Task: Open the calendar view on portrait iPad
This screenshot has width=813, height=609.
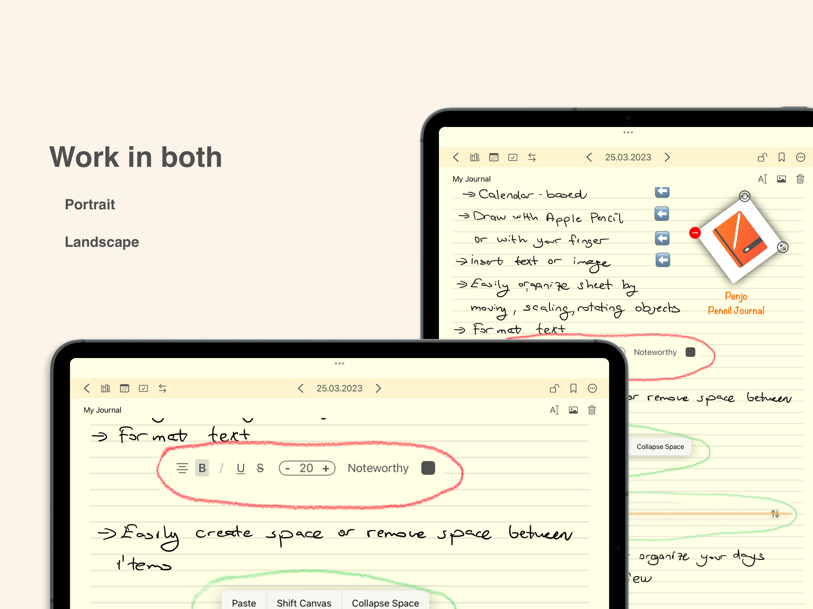Action: point(494,157)
